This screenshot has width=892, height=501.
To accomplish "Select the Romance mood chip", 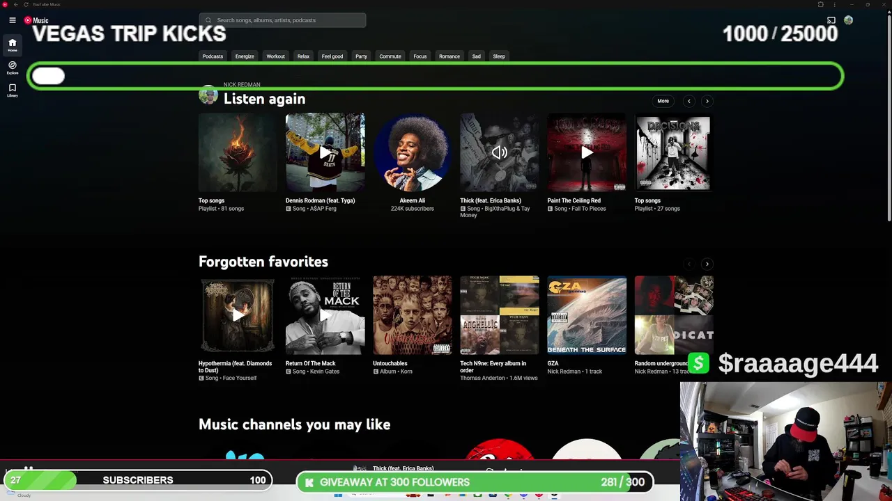I will click(x=449, y=56).
